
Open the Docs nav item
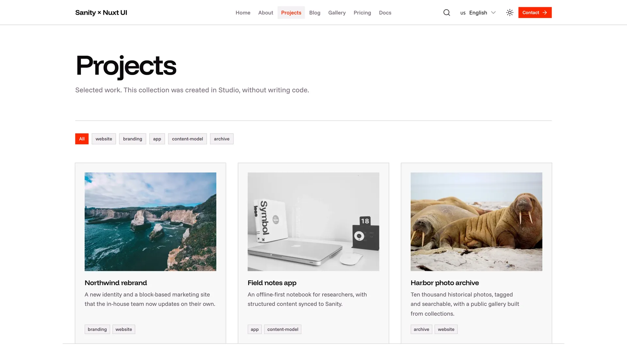tap(385, 13)
